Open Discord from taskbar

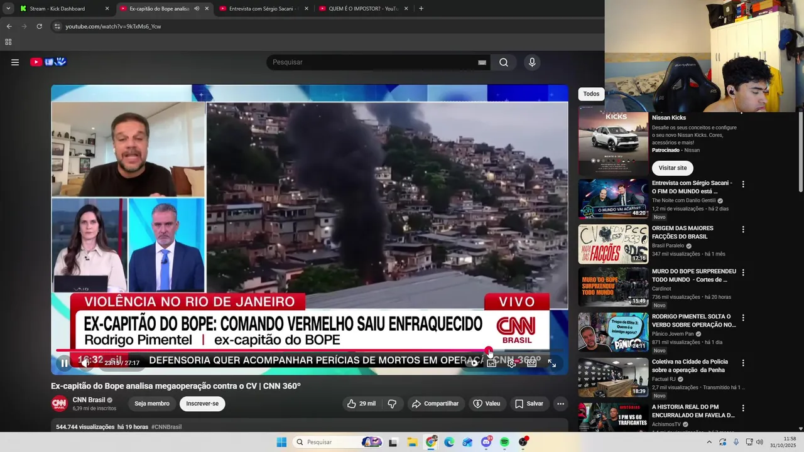pyautogui.click(x=486, y=442)
